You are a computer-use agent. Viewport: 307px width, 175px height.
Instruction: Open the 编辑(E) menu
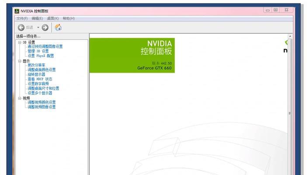37,18
